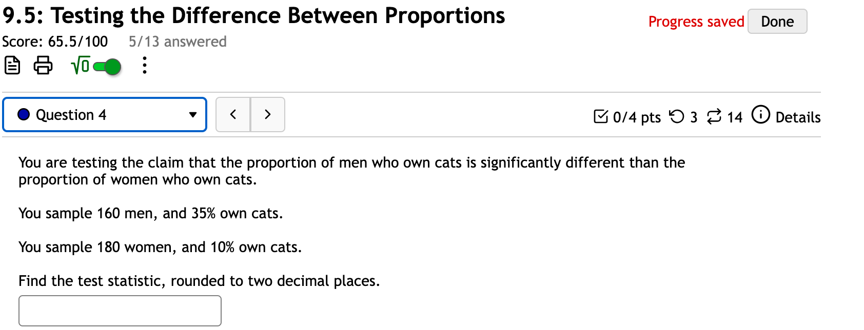Screen dimensions: 864x330
Task: Open the question text document icon
Action: click(12, 66)
